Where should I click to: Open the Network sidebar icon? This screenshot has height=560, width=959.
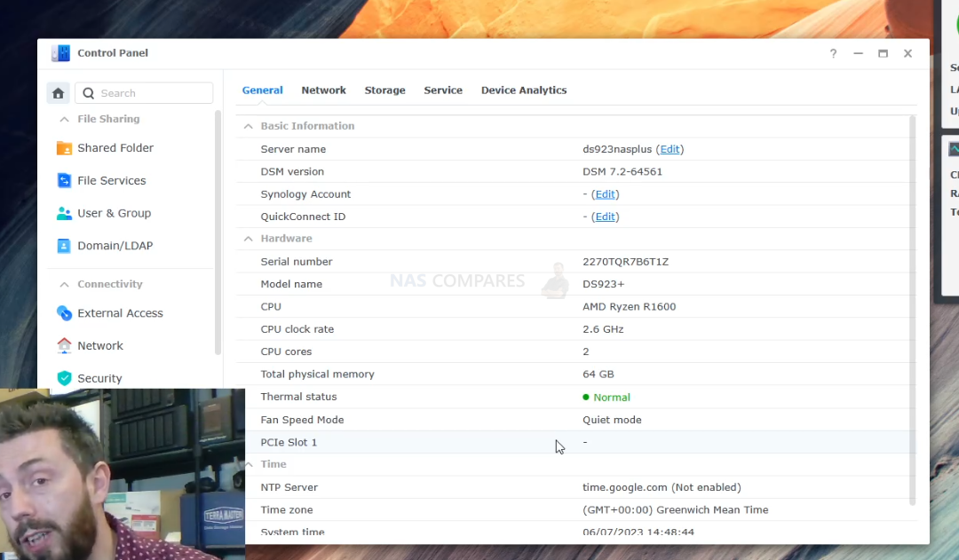pos(64,345)
